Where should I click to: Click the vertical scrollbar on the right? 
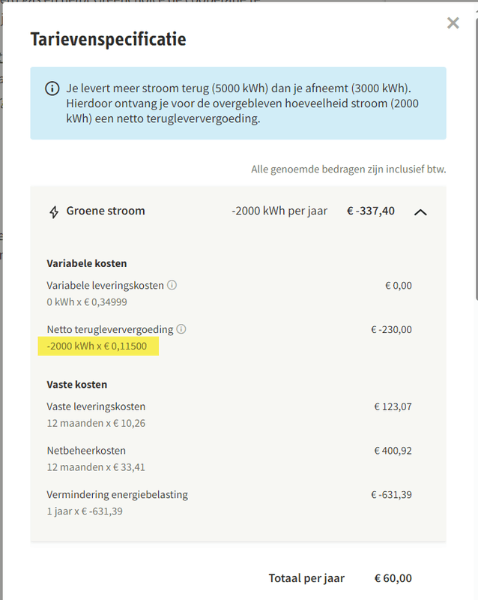475,150
